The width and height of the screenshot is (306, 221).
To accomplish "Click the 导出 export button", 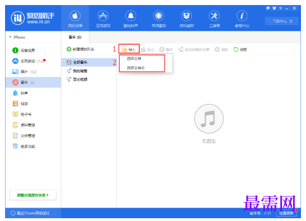I will (148, 50).
